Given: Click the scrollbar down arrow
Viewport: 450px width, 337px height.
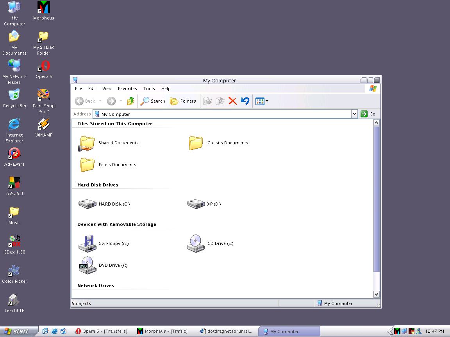Looking at the screenshot, I should (x=377, y=294).
